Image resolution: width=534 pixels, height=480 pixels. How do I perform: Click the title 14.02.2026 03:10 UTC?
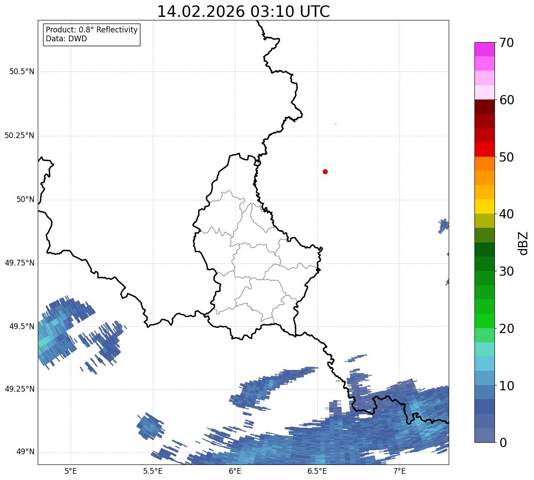243,12
